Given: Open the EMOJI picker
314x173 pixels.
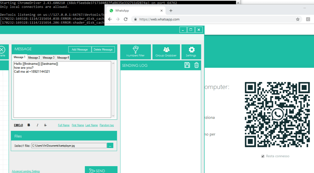Looking at the screenshot, I should click(19, 125).
